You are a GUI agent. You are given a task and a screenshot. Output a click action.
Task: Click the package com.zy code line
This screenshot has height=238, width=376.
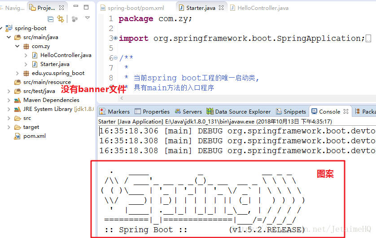click(x=155, y=18)
